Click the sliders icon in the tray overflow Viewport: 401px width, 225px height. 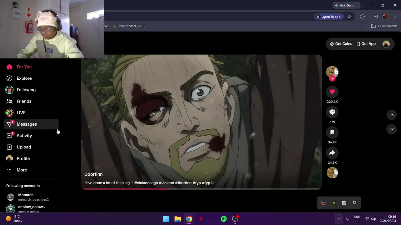tap(344, 203)
